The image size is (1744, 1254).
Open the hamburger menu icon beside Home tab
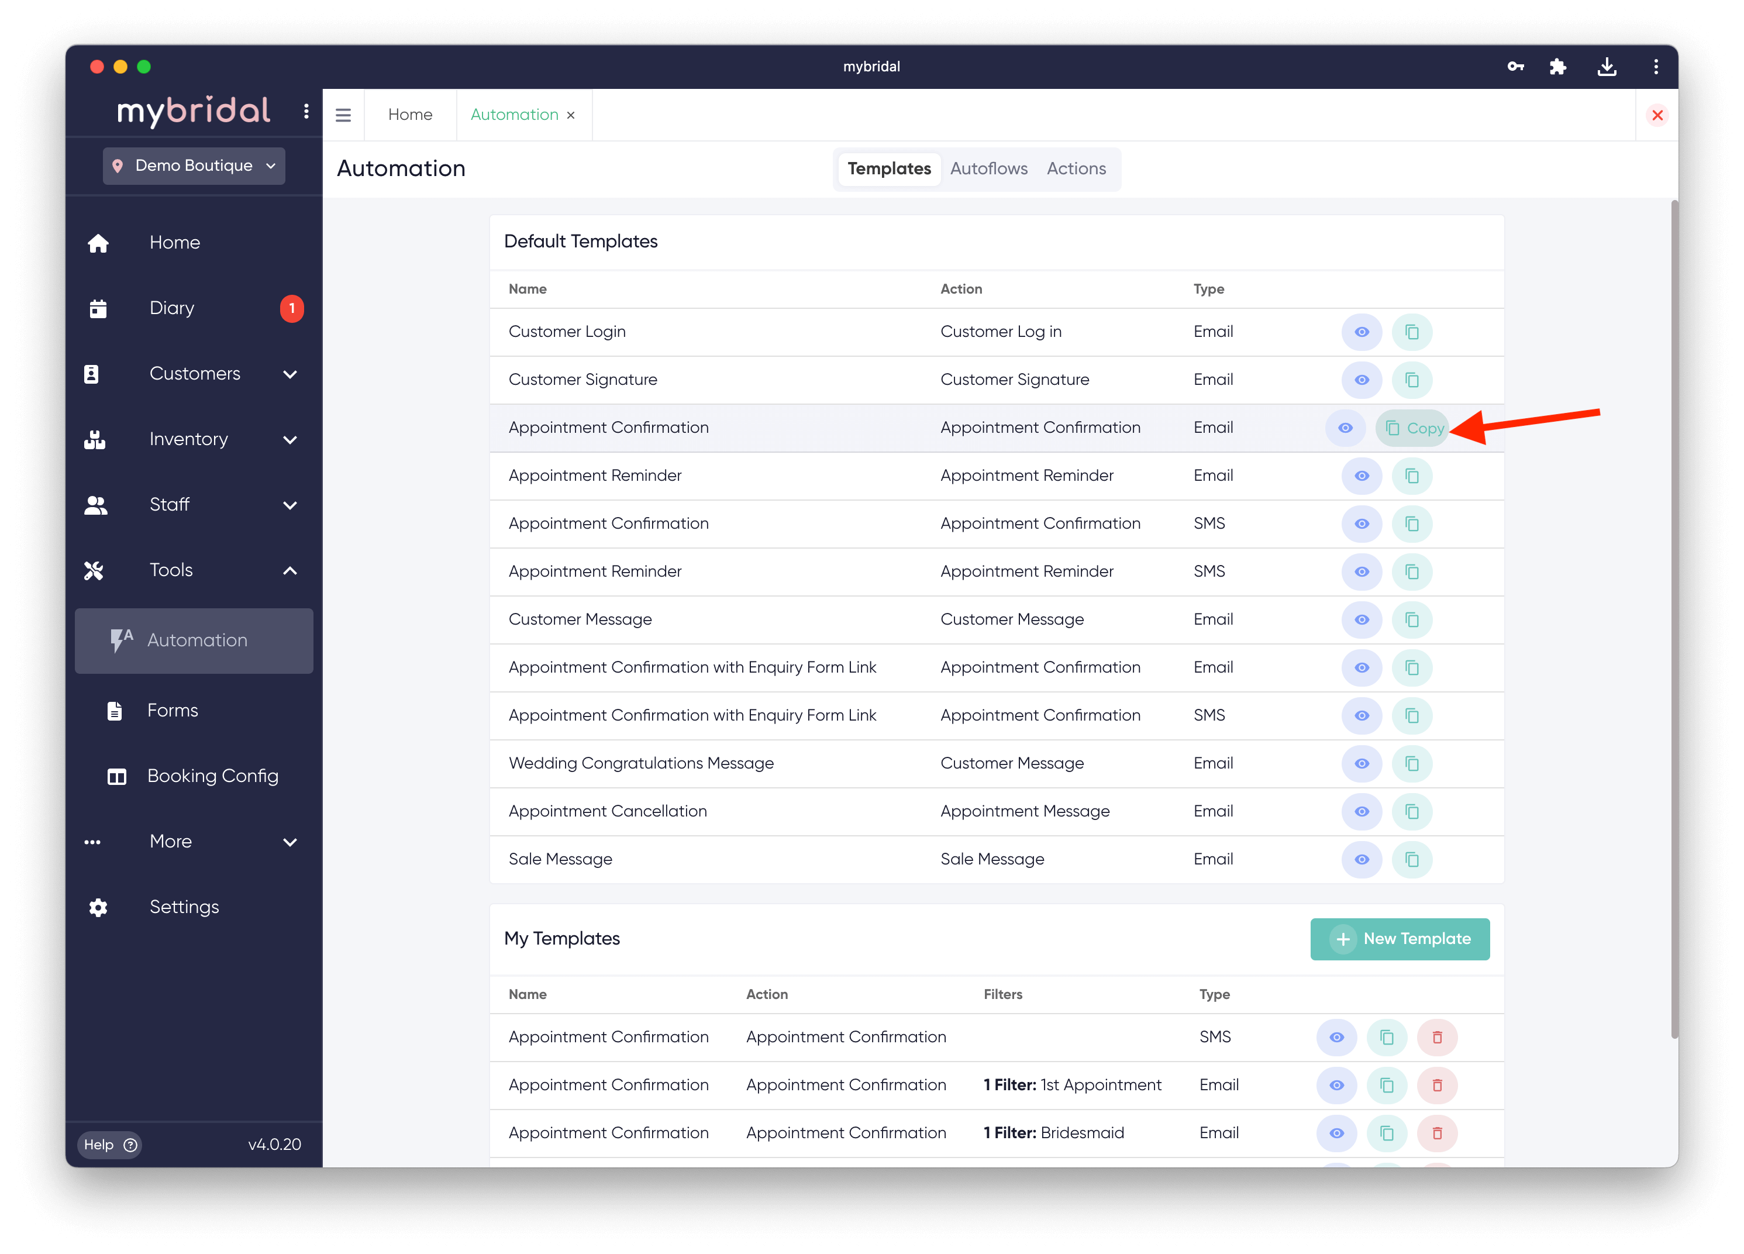coord(343,115)
